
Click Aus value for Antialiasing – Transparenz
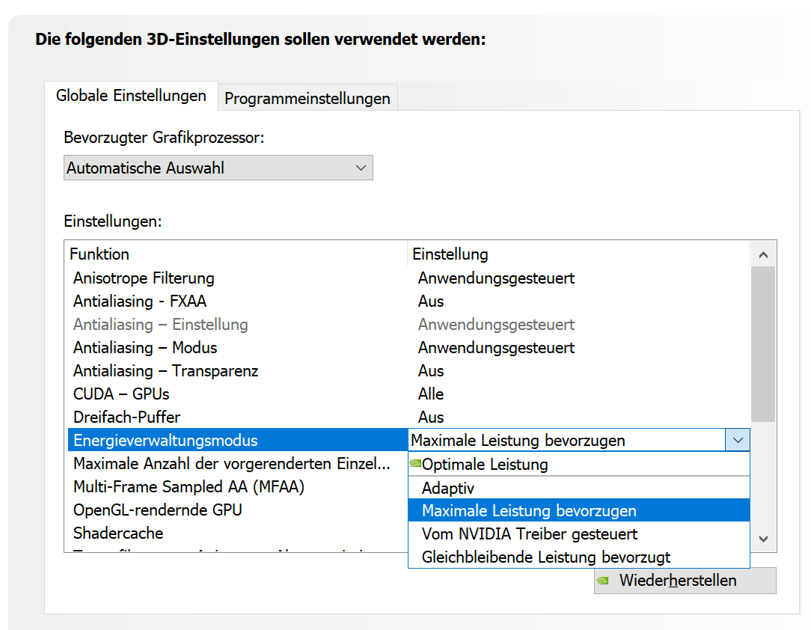coord(431,371)
